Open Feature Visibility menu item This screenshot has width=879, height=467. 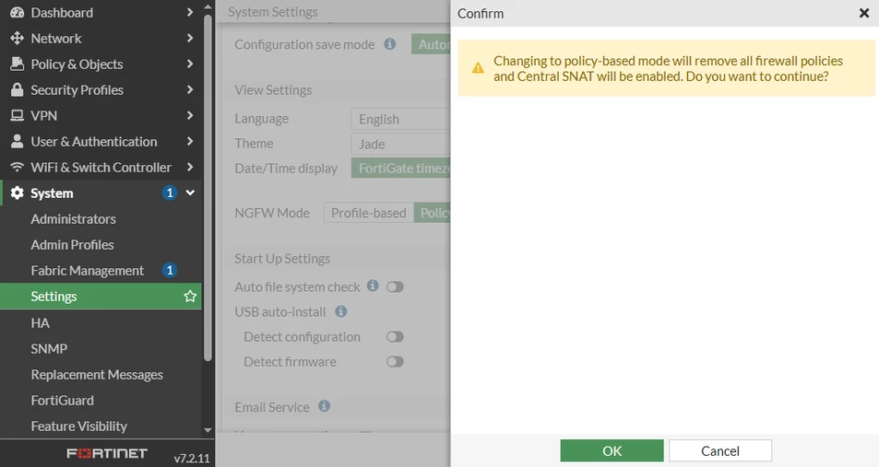click(x=79, y=426)
